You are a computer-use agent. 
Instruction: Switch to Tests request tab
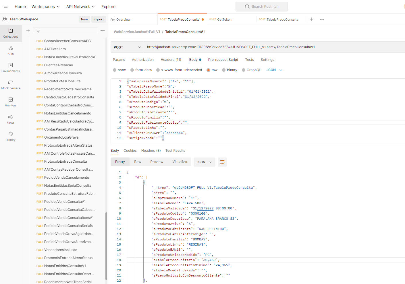[249, 60]
